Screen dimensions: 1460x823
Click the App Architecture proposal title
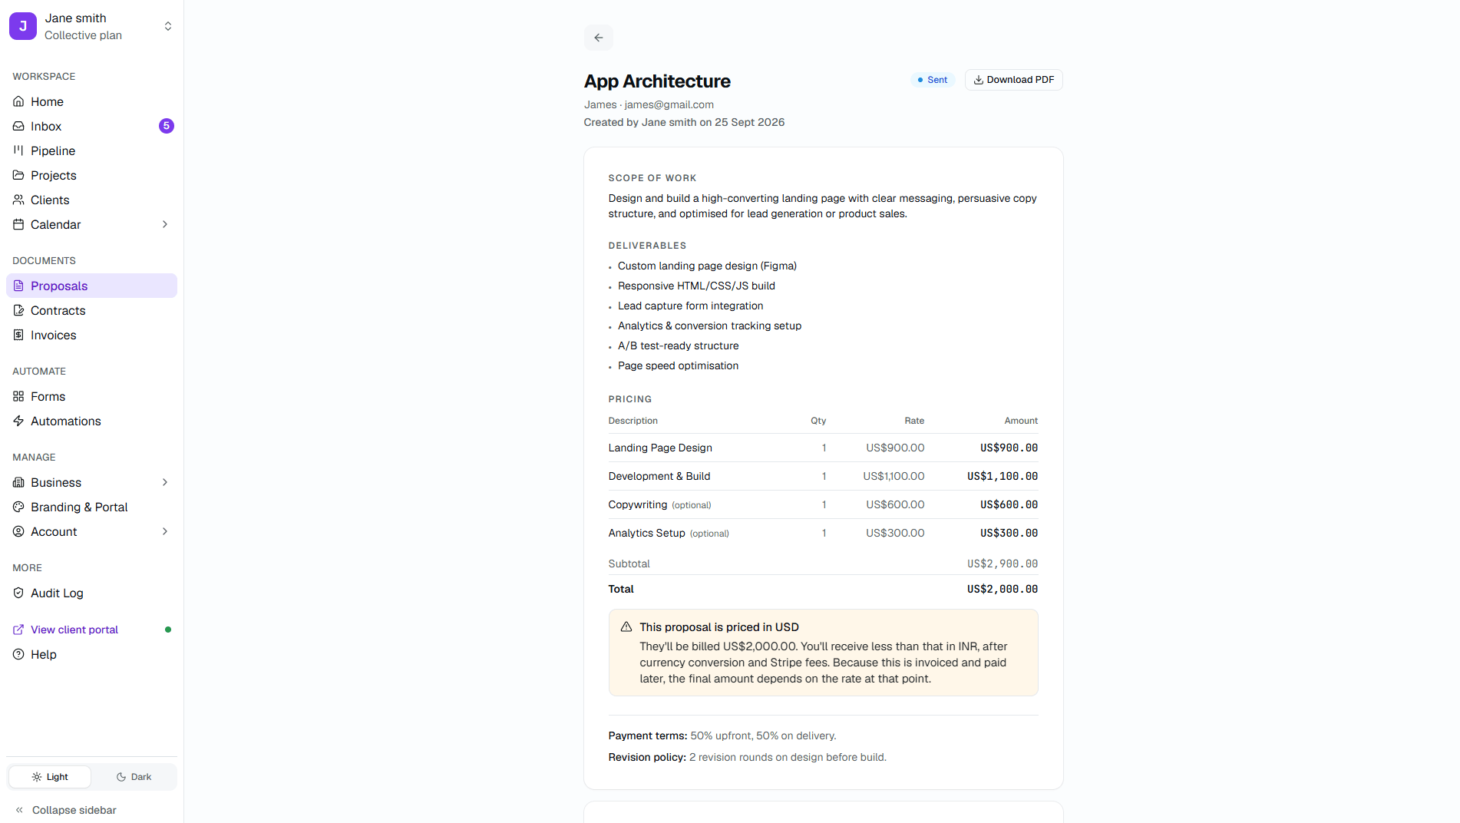pos(657,81)
